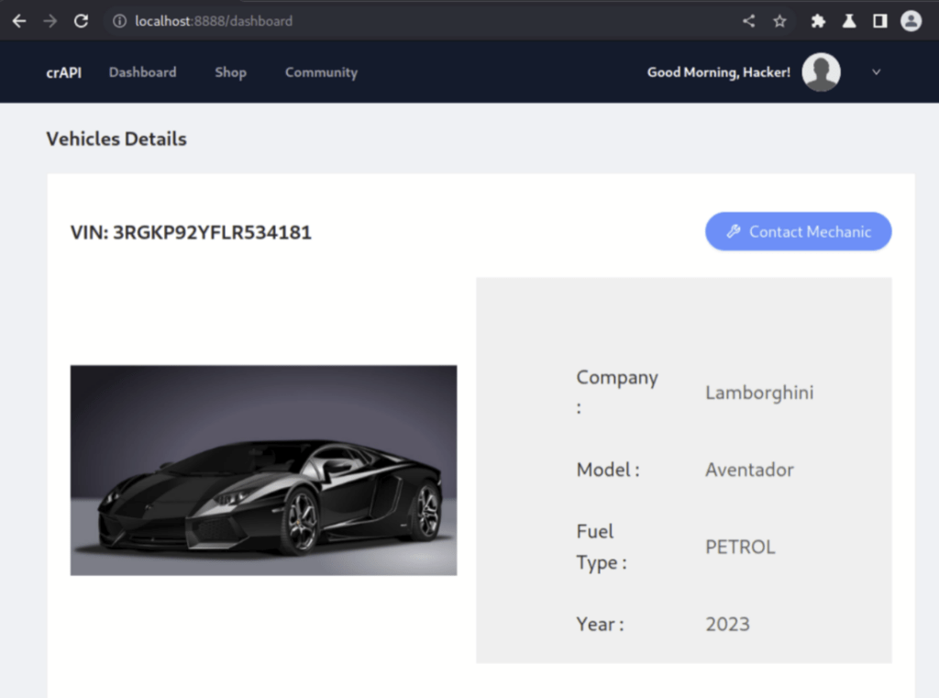Open the flask labs icon

[849, 21]
